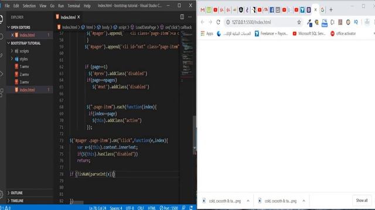Open office activator bookmark
Screen dimensions: 375x210
coord(343,34)
